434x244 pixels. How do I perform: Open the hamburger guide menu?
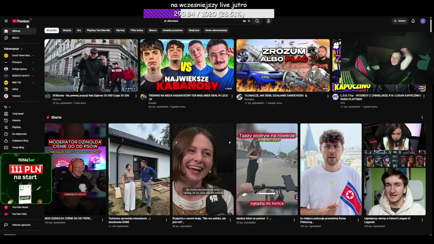6,21
